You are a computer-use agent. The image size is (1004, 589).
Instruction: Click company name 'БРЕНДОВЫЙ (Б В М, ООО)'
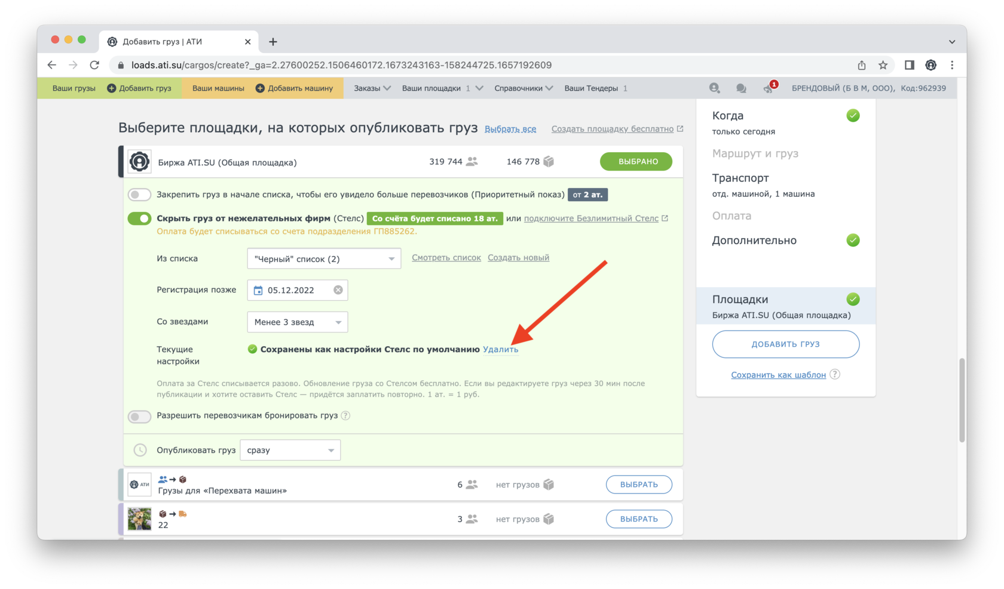tap(842, 88)
